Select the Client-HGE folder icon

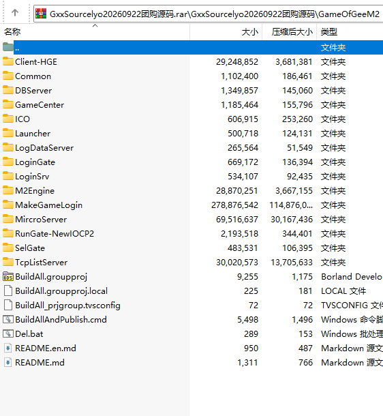[x=8, y=61]
